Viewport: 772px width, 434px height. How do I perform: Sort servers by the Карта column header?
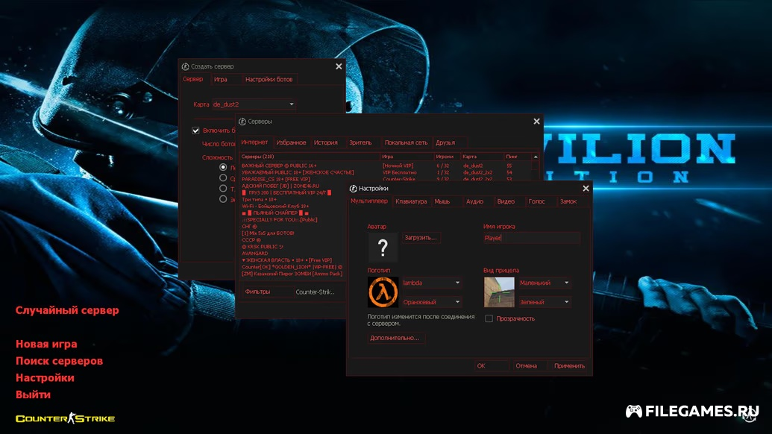coord(483,157)
